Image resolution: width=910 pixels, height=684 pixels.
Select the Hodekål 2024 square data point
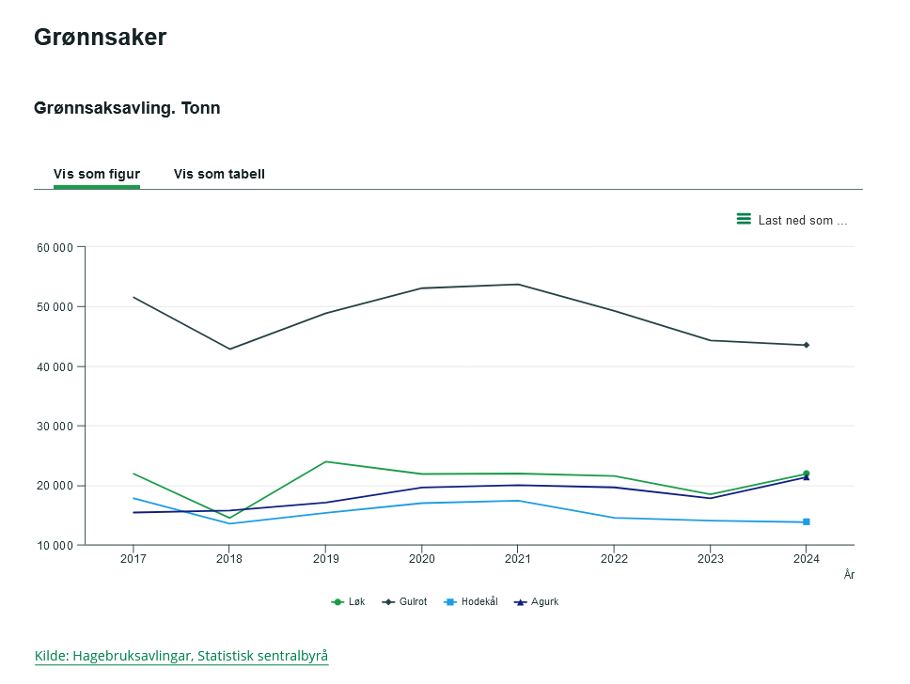click(x=806, y=522)
